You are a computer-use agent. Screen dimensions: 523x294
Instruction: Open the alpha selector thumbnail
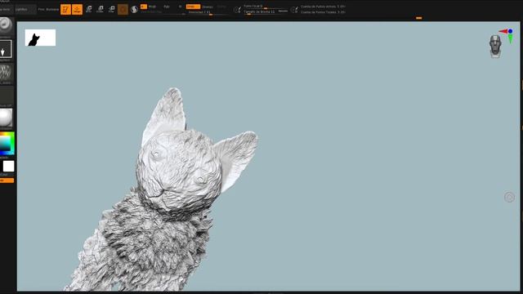click(6, 73)
